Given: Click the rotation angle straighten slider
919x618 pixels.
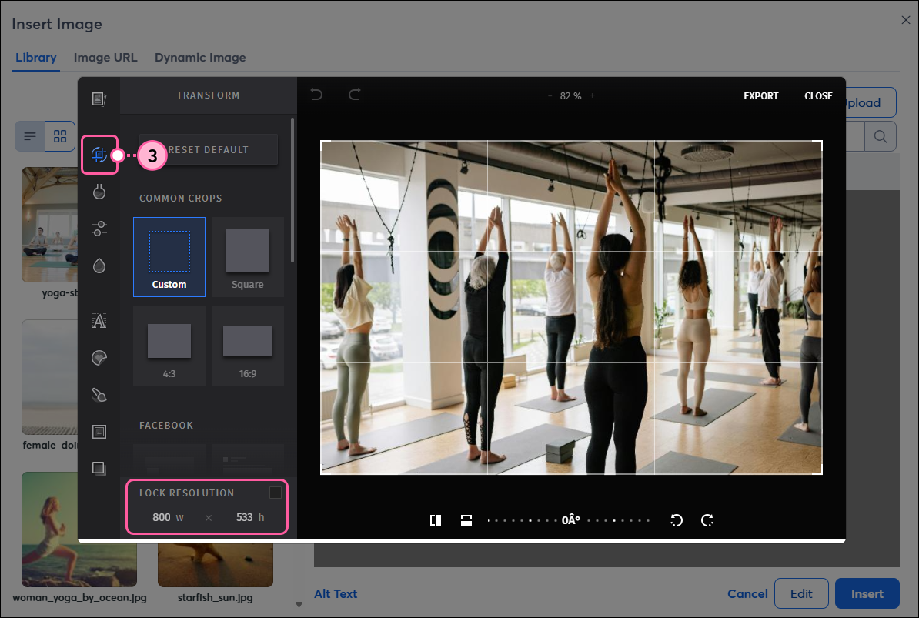Looking at the screenshot, I should (x=570, y=520).
